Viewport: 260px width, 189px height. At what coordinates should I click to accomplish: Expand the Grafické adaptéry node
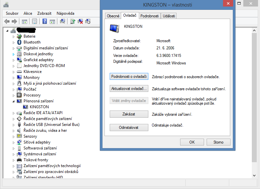[13, 60]
